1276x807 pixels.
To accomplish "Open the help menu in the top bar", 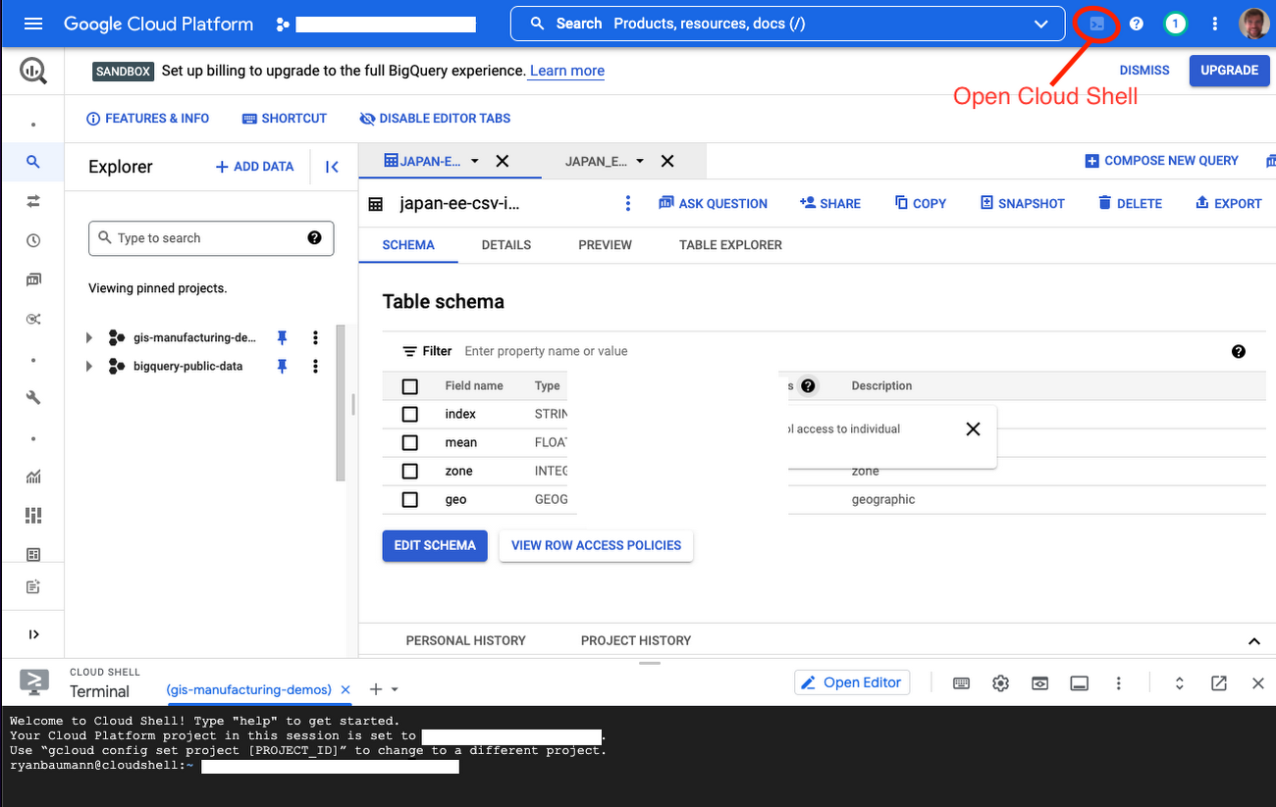I will (1137, 24).
